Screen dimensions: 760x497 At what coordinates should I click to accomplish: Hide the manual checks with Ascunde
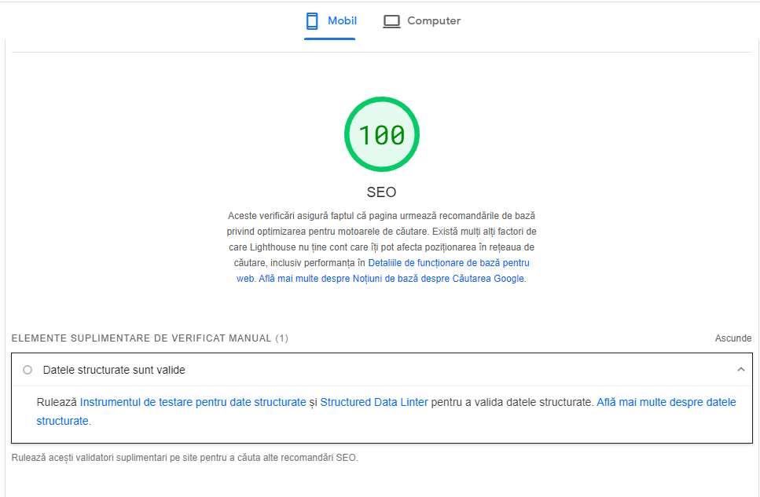pos(732,338)
